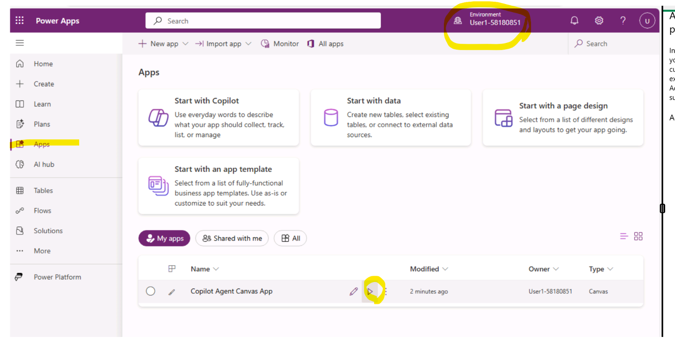Click the help question mark icon

point(623,21)
